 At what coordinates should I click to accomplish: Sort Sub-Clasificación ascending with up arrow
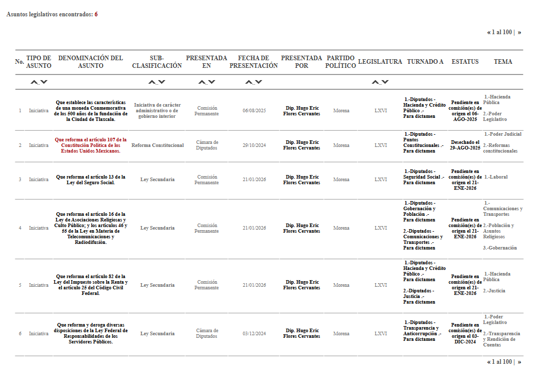point(152,82)
